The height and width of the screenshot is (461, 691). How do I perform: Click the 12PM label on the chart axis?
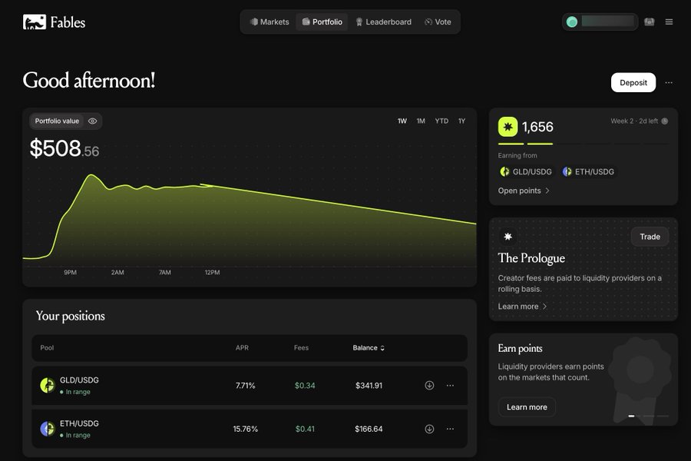212,272
